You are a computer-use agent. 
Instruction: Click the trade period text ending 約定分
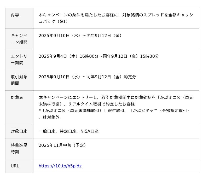pyautogui.click(x=87, y=77)
